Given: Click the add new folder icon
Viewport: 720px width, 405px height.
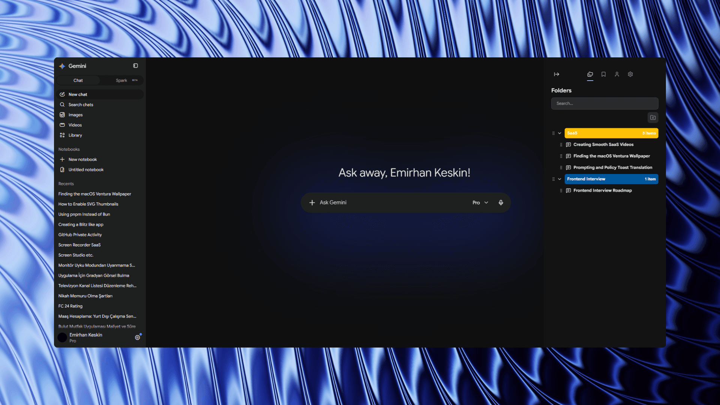Looking at the screenshot, I should point(653,117).
